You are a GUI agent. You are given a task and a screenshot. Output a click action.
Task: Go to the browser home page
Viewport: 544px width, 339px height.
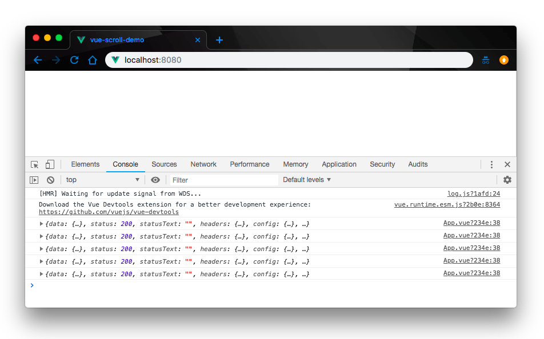[x=93, y=60]
